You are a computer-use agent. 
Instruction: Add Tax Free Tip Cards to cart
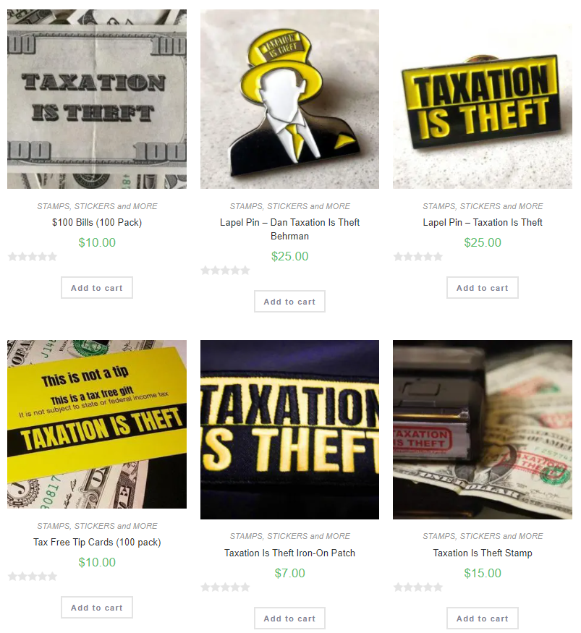[97, 608]
